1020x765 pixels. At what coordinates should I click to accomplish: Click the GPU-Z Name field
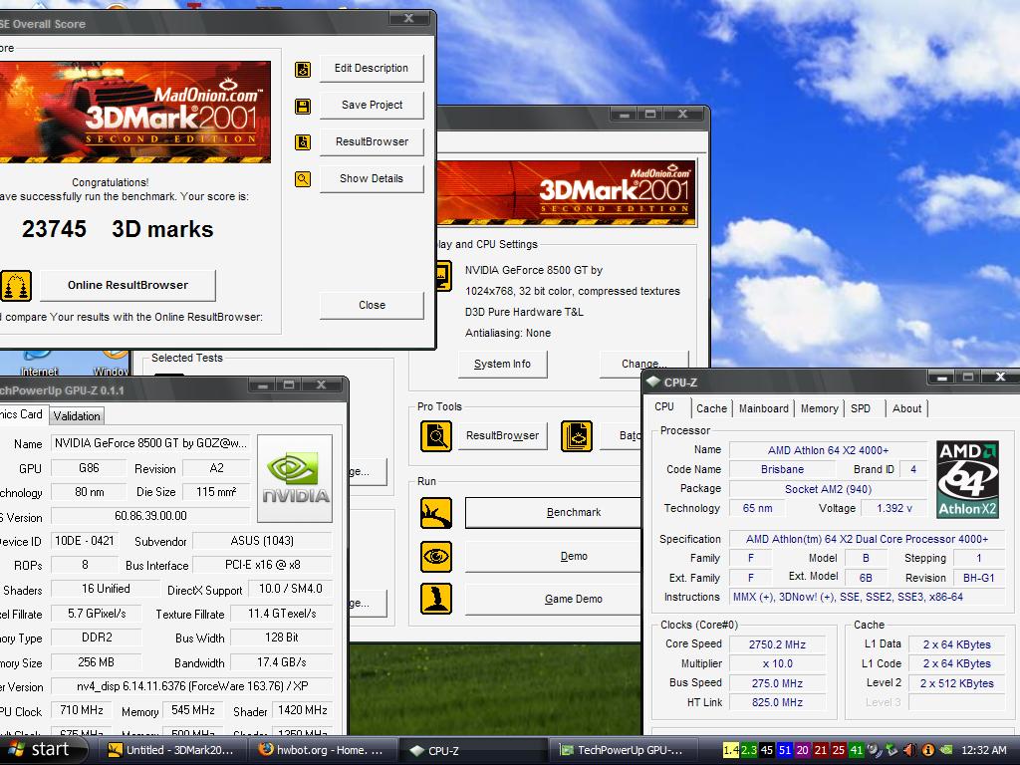pos(151,443)
